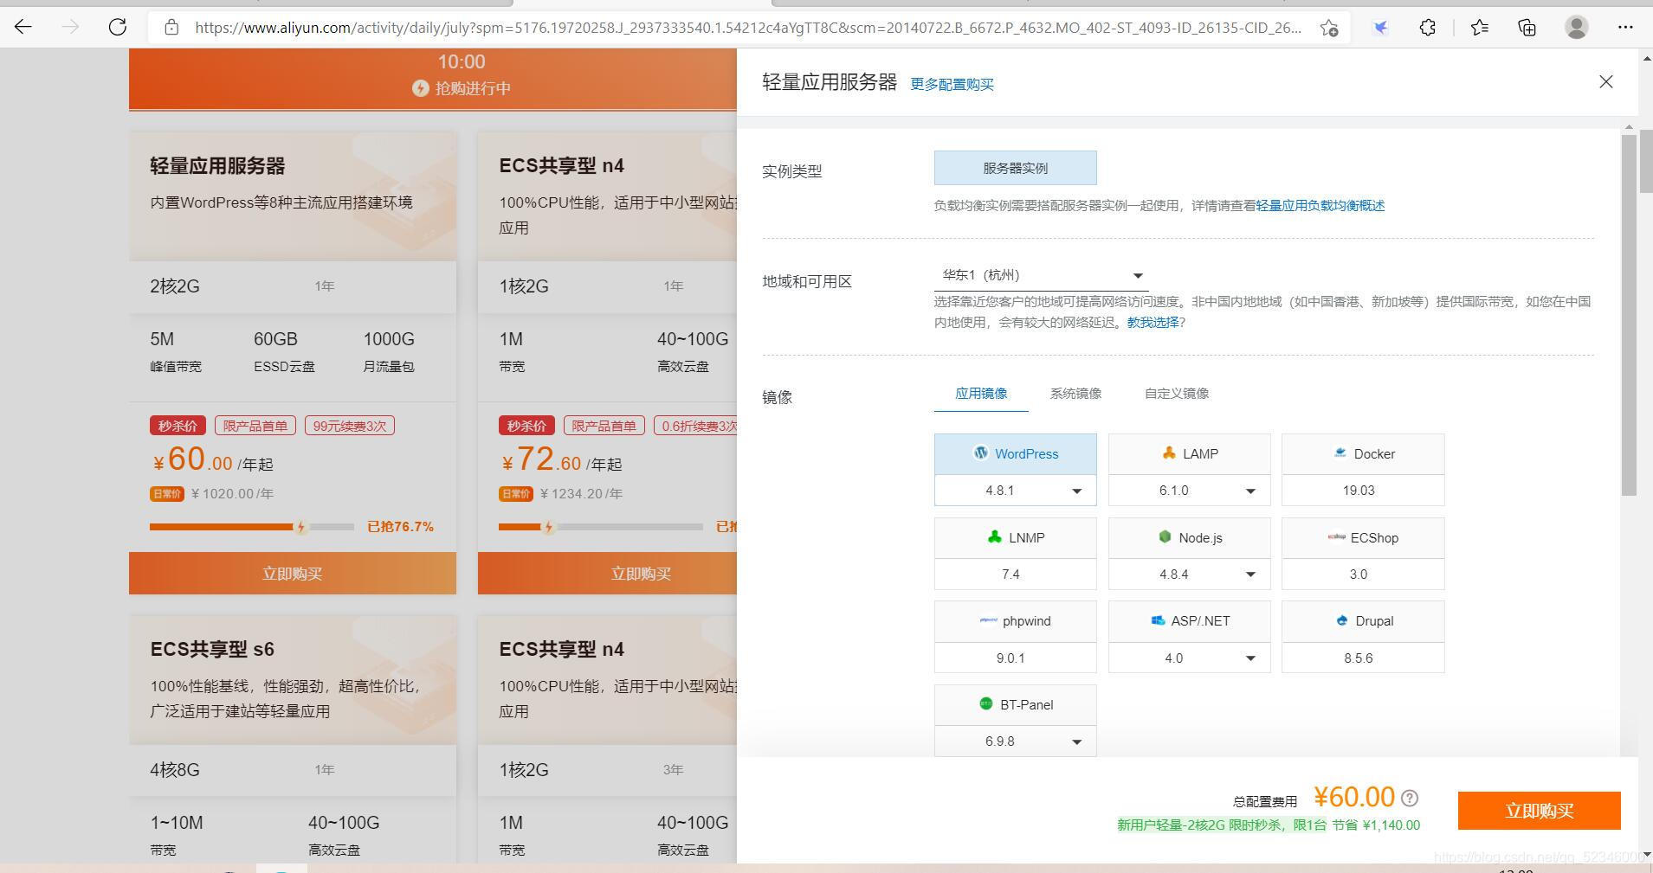
Task: Open ASP/.NET version 4.0 dropdown
Action: (1190, 658)
